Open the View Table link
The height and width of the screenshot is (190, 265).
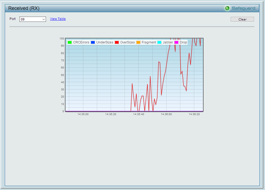click(x=58, y=19)
